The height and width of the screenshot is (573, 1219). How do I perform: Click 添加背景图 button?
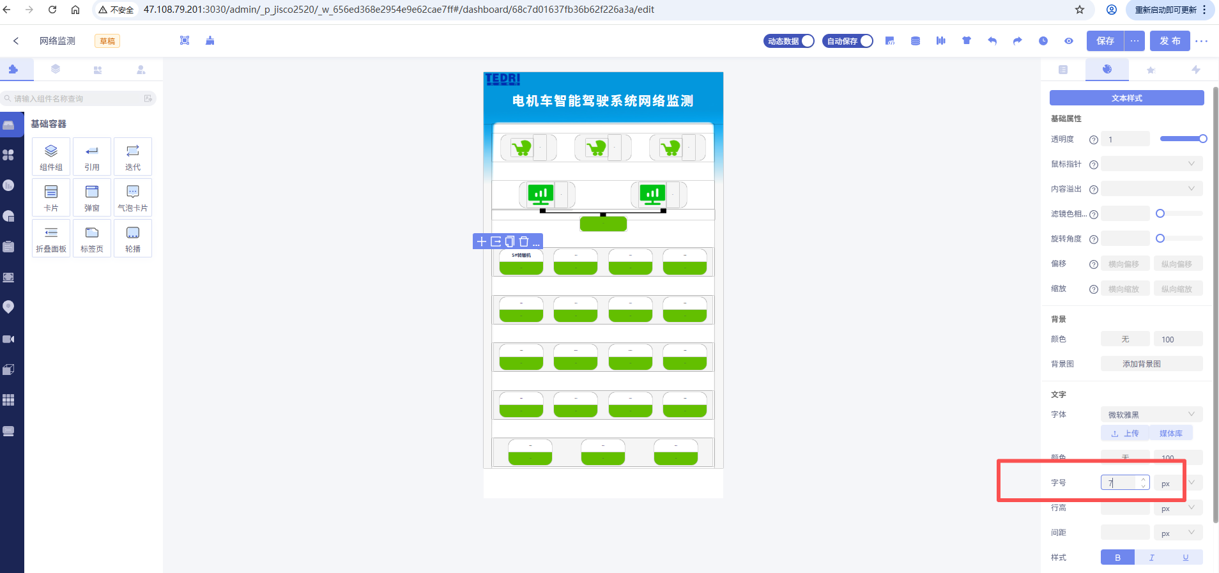[x=1151, y=364]
